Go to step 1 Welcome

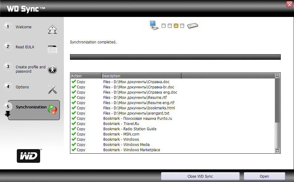(x=23, y=27)
